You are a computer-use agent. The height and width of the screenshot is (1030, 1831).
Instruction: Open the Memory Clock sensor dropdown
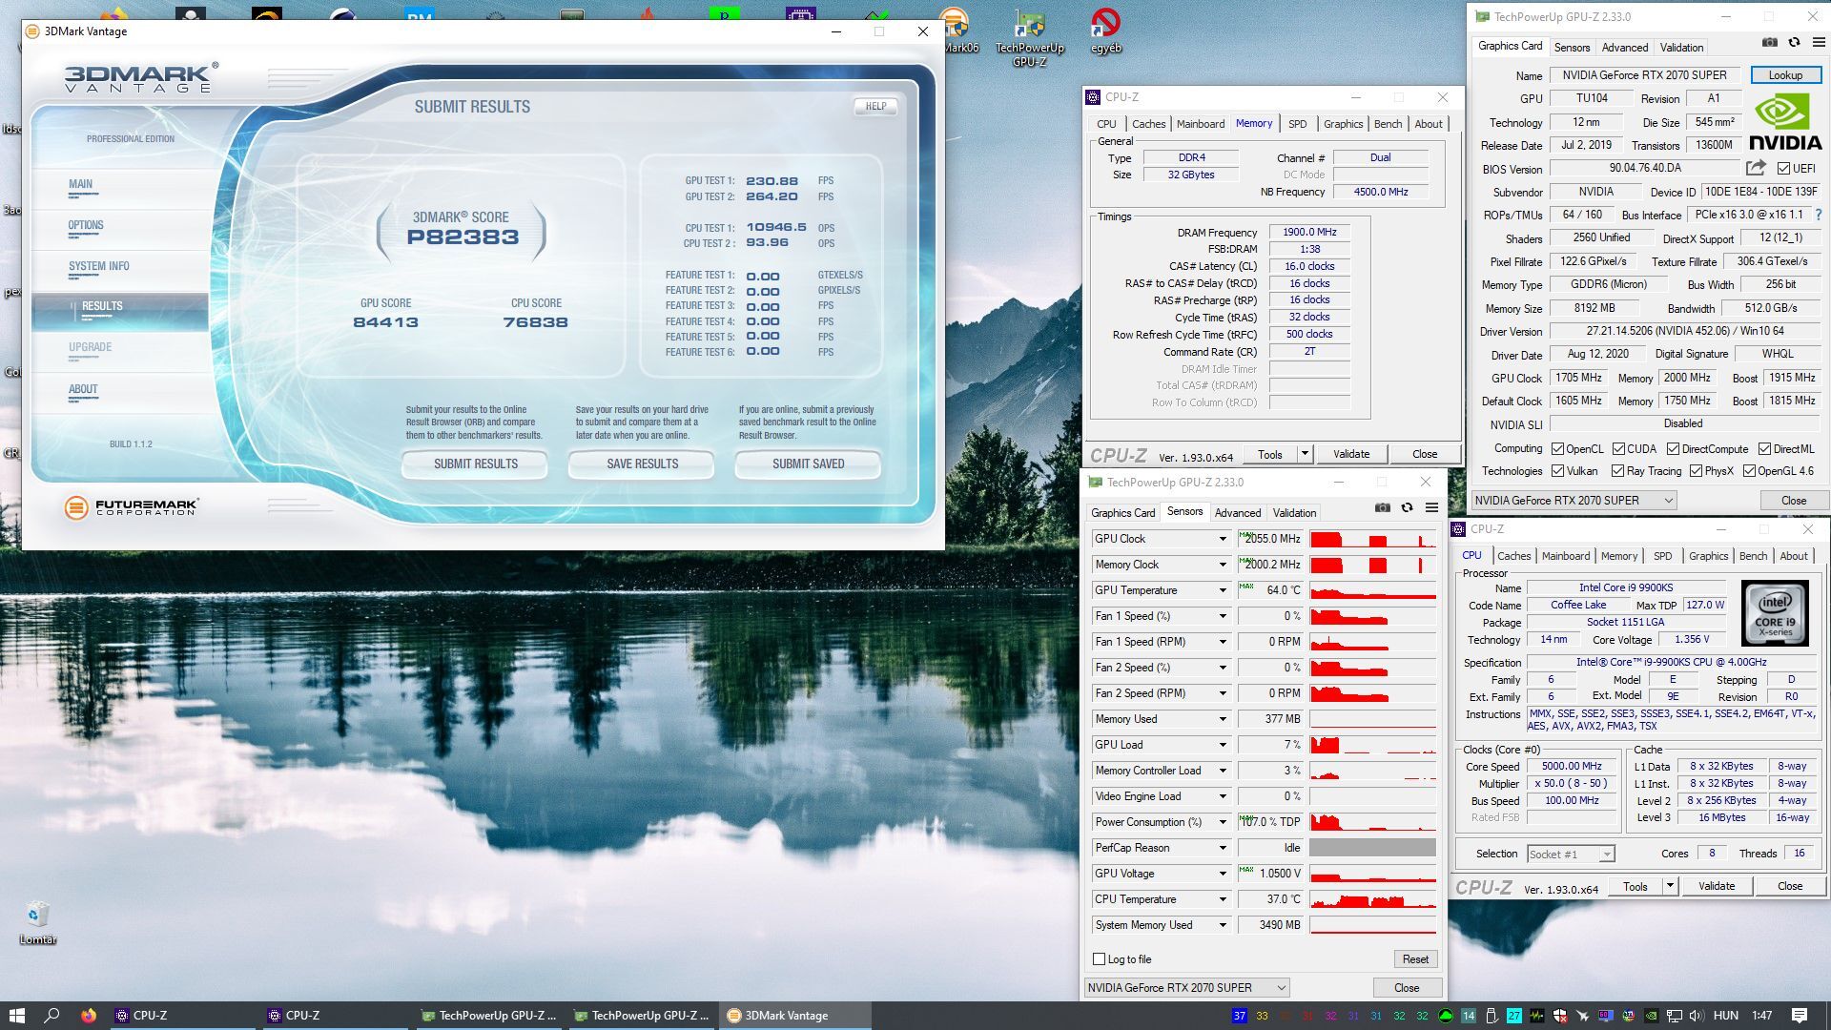point(1222,565)
